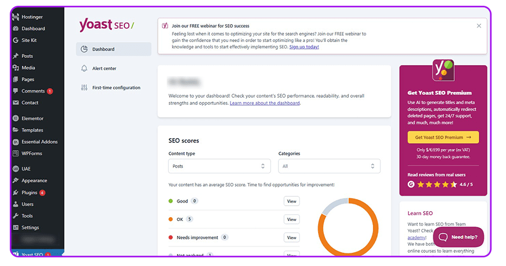Click the UAE icon in sidebar
Screen dimensions: 506x266
tap(16, 169)
